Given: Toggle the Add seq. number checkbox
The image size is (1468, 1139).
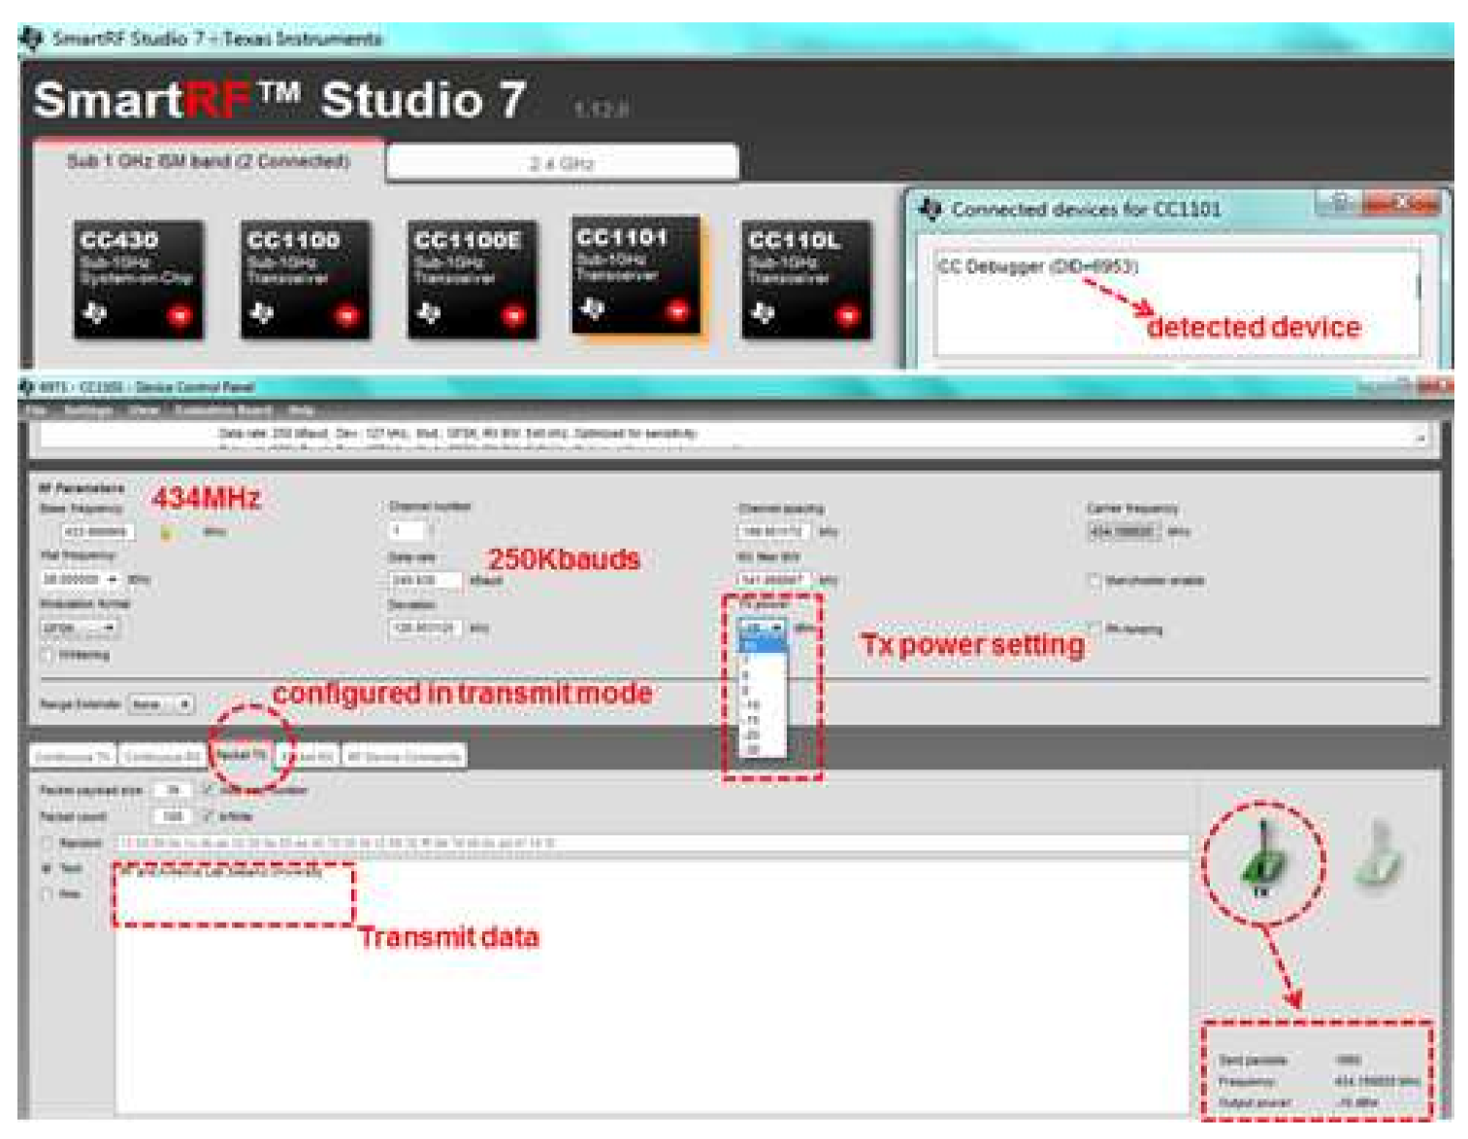Looking at the screenshot, I should [207, 790].
